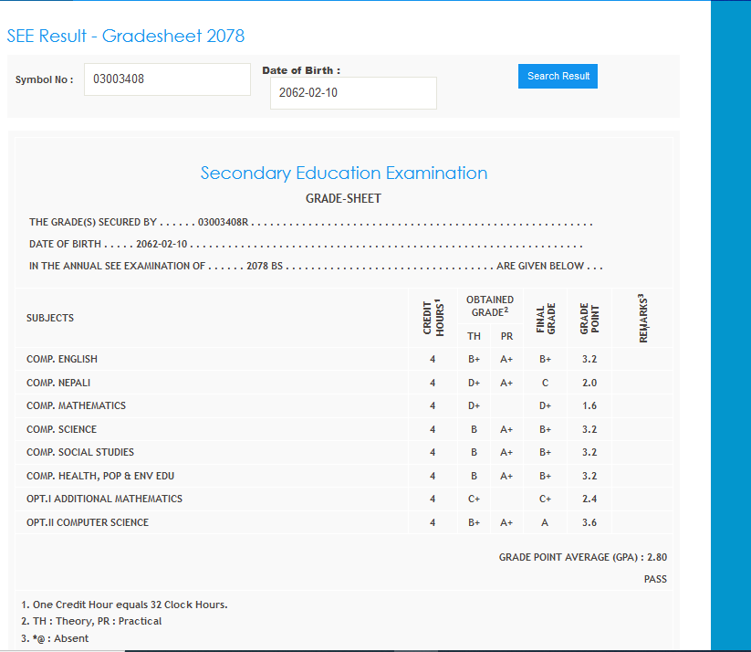751x652 pixels.
Task: Click the PASS result text
Action: click(655, 579)
